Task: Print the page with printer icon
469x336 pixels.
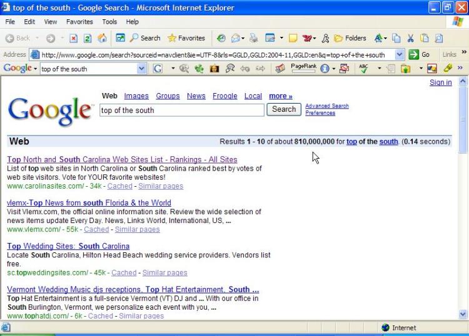Action: [x=254, y=38]
